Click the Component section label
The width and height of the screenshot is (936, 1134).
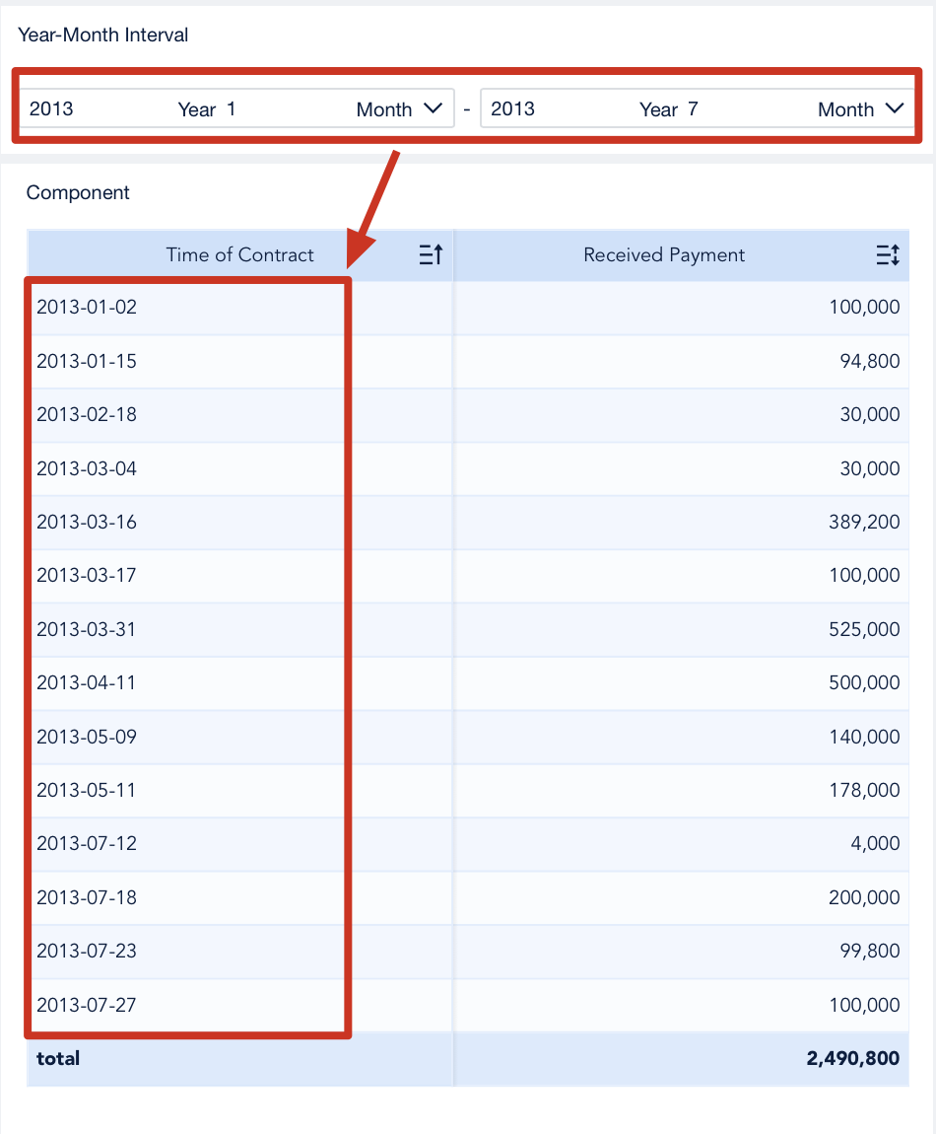[78, 192]
